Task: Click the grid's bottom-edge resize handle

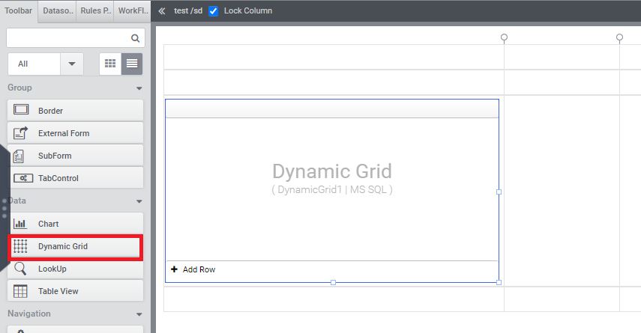Action: (x=333, y=282)
